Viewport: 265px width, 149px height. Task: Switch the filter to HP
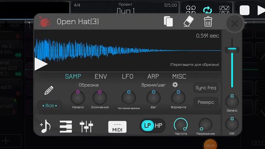[x=159, y=125]
